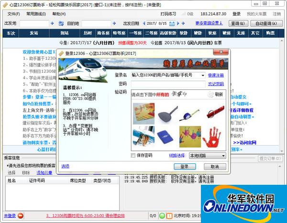The image size is (287, 223).
Task: Click the 查询(Q) button
Action: (238, 23)
